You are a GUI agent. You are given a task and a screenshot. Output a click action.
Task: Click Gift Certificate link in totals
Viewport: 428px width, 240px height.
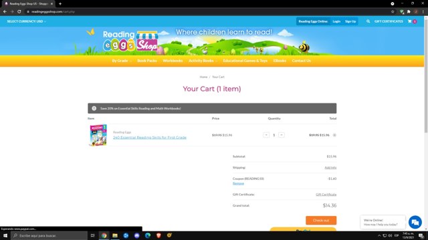tap(326, 195)
